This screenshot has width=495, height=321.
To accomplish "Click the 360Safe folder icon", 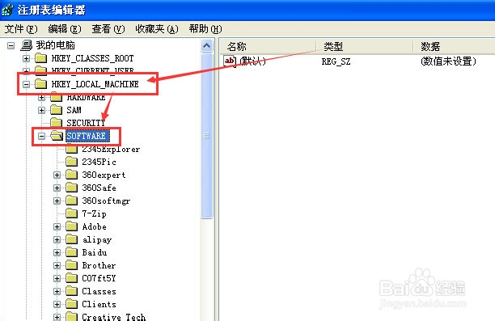I will (x=72, y=188).
